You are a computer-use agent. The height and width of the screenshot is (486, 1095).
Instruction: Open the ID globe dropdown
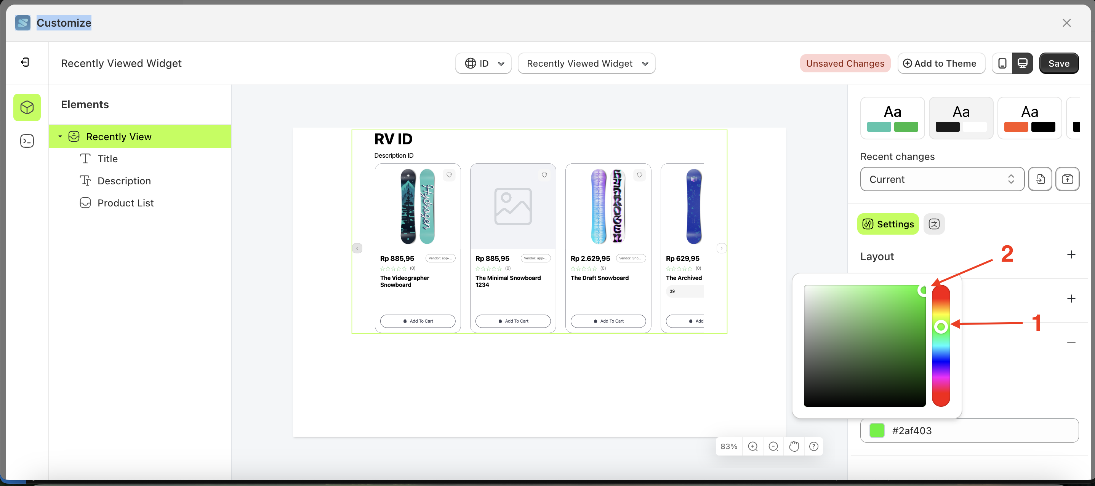[483, 63]
